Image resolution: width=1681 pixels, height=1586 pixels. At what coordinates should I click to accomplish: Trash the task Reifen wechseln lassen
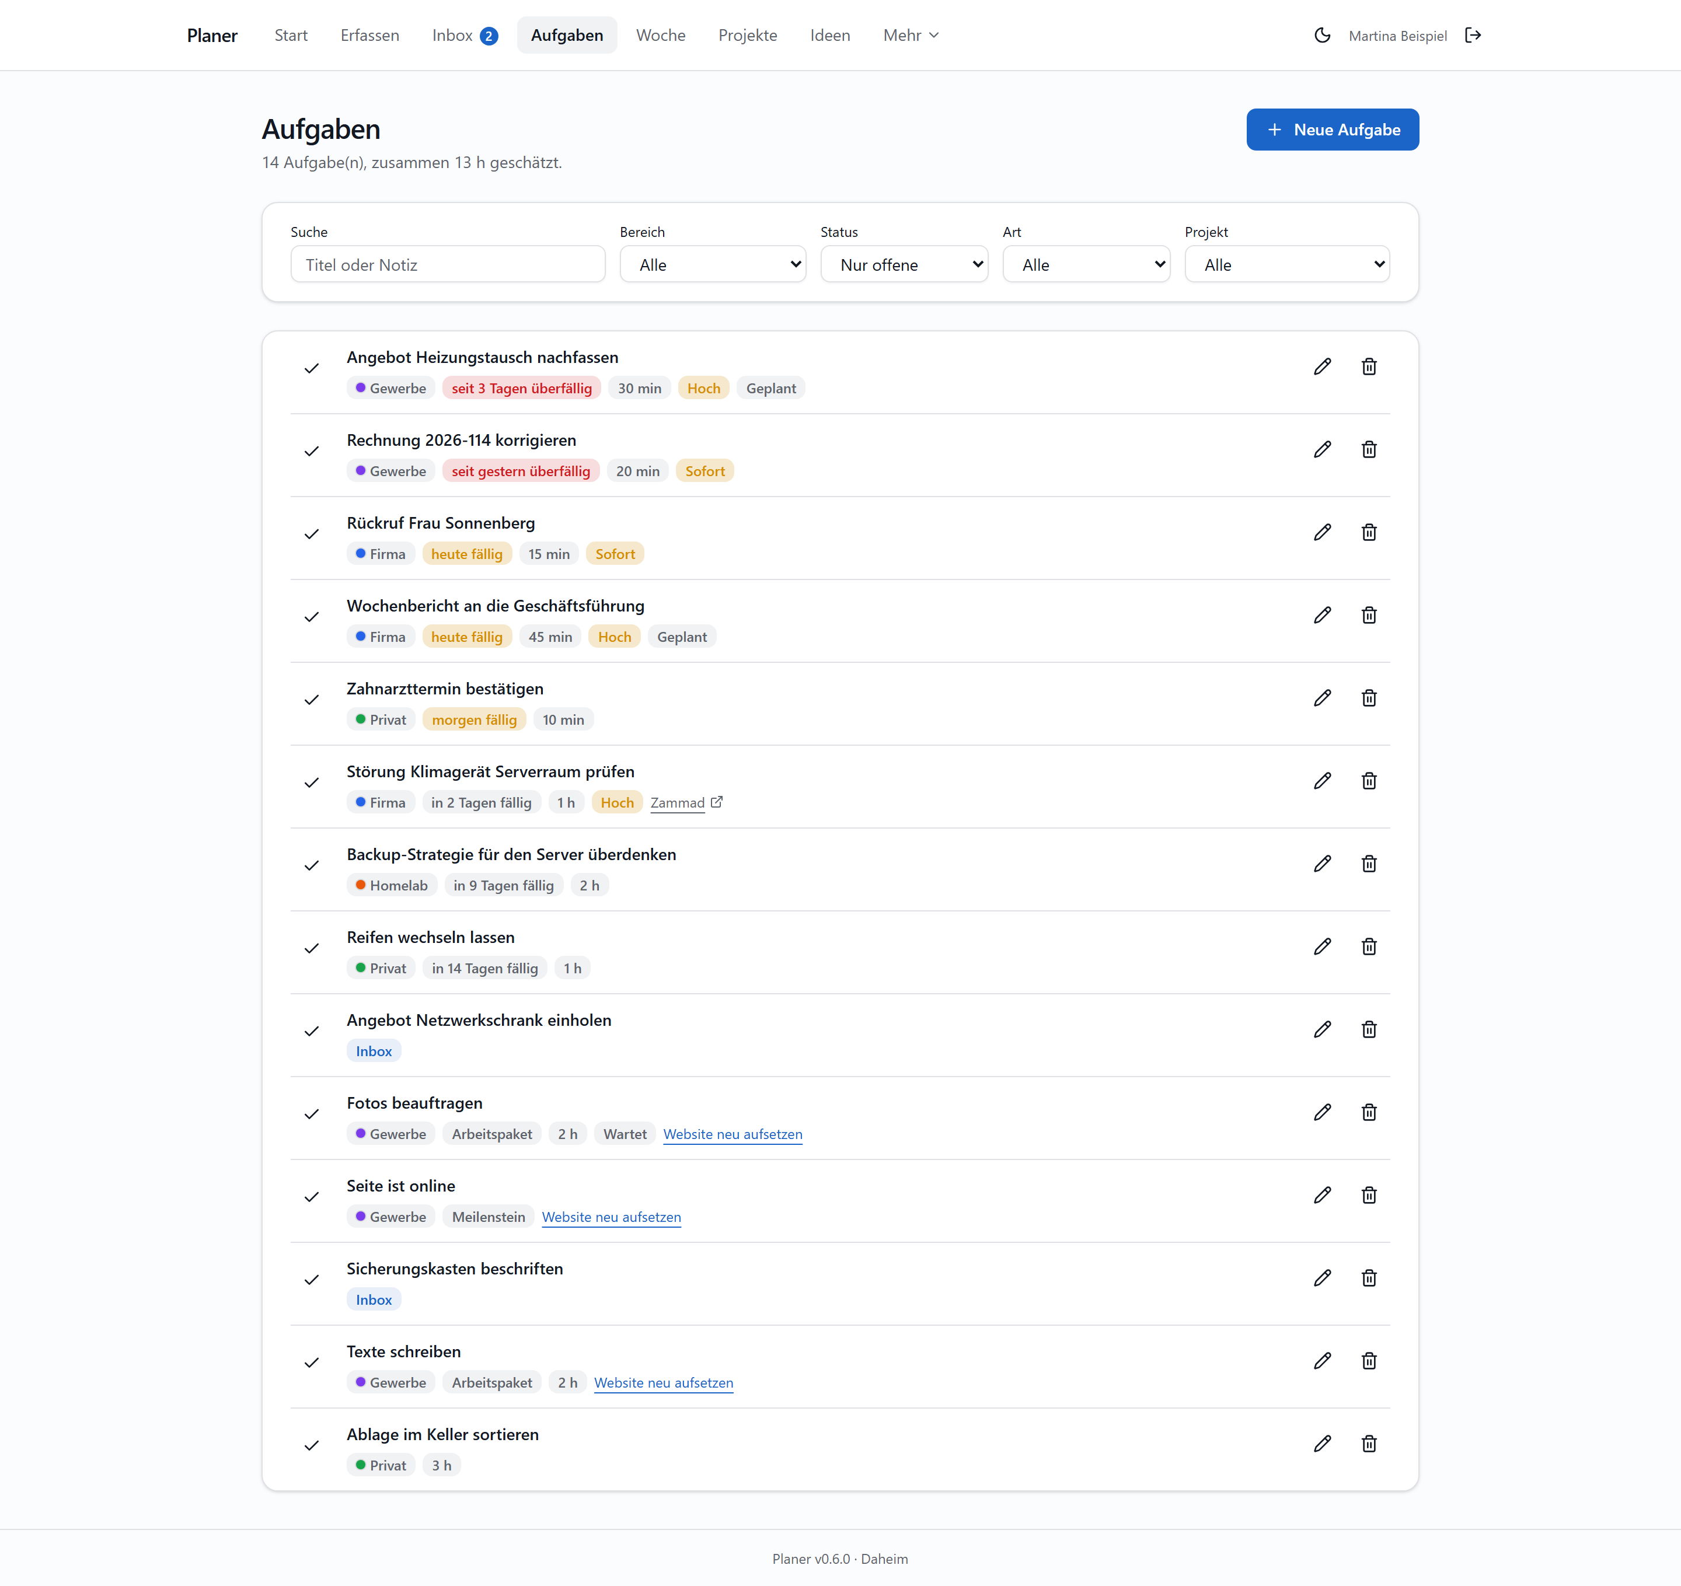click(x=1369, y=947)
